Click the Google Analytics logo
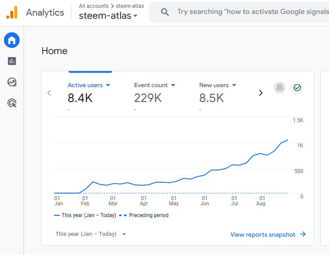 [12, 12]
